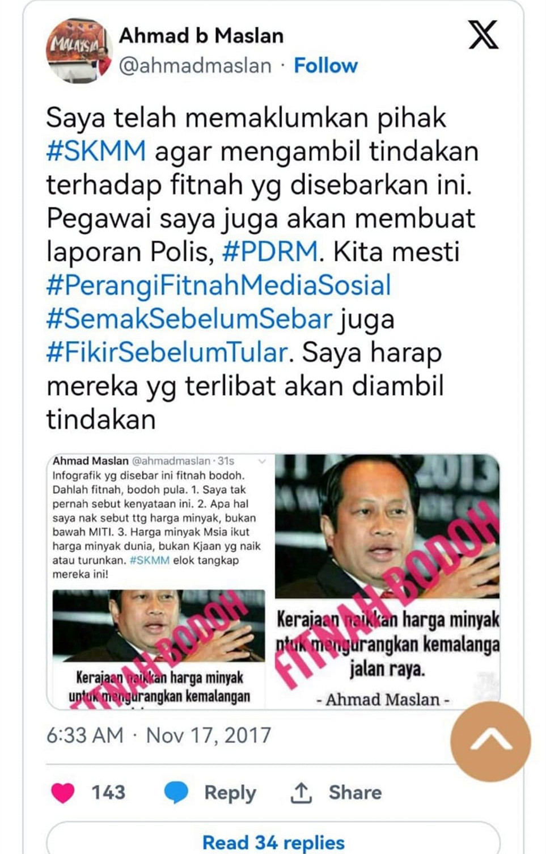This screenshot has height=854, width=546.
Task: Open the #FikirSebelumTular hashtag
Action: (x=168, y=352)
